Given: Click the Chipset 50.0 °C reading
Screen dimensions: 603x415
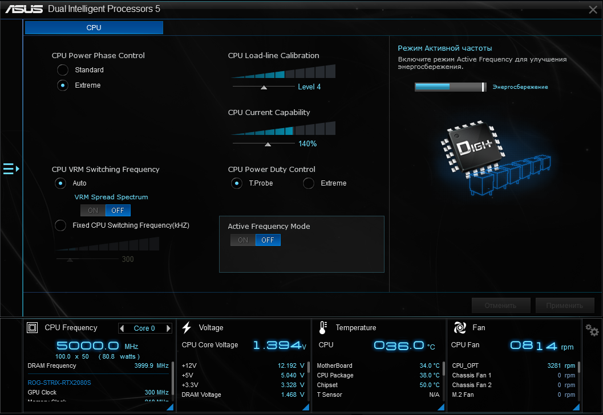Looking at the screenshot, I should tap(430, 385).
